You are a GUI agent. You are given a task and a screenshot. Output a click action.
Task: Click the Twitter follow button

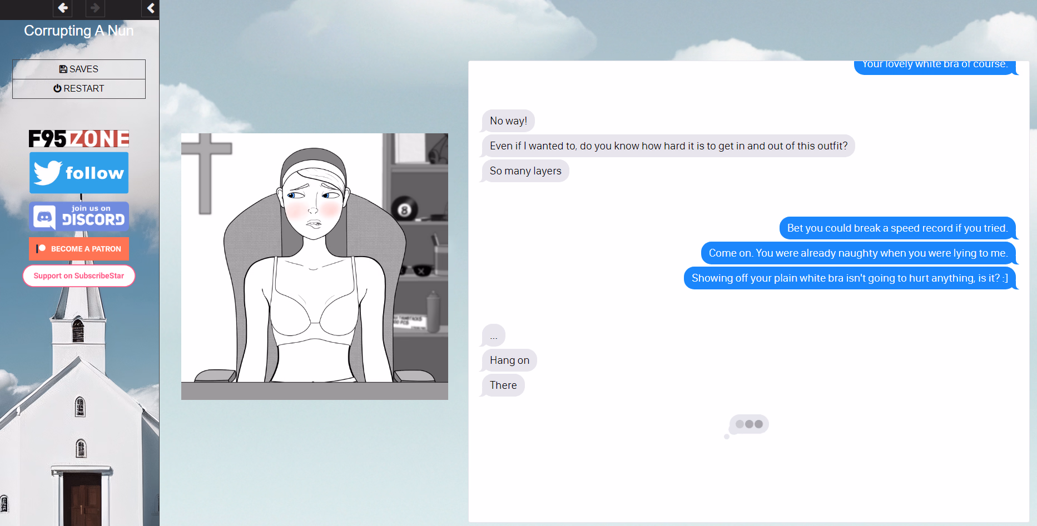(79, 173)
